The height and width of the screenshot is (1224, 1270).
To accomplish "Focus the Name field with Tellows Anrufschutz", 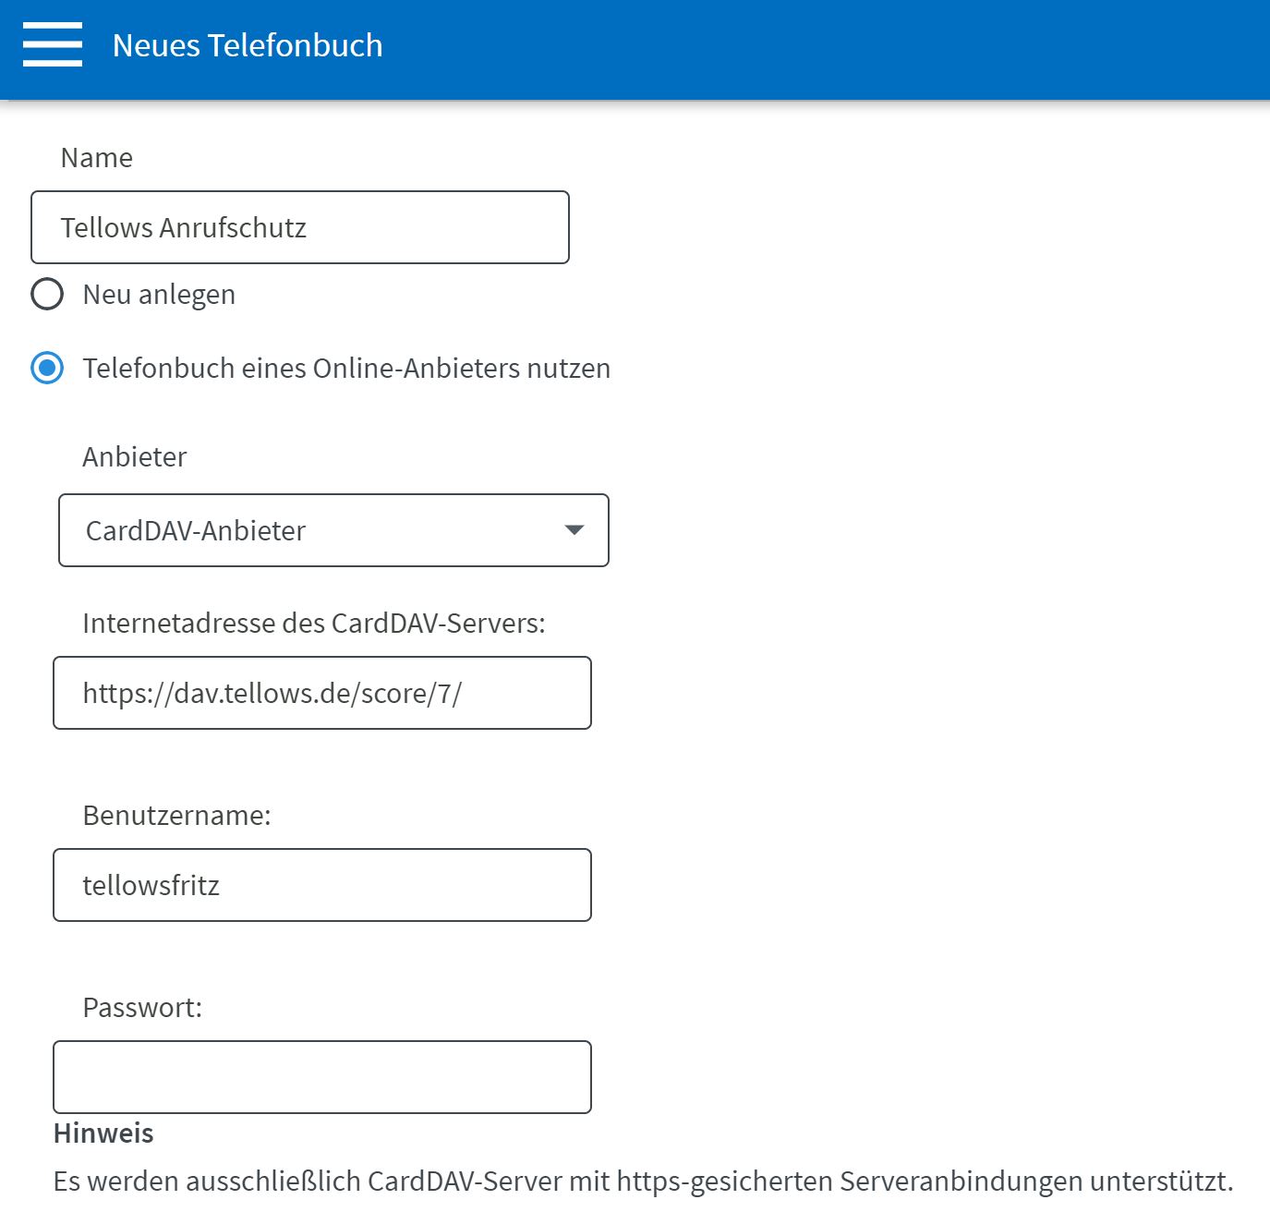I will [x=299, y=227].
